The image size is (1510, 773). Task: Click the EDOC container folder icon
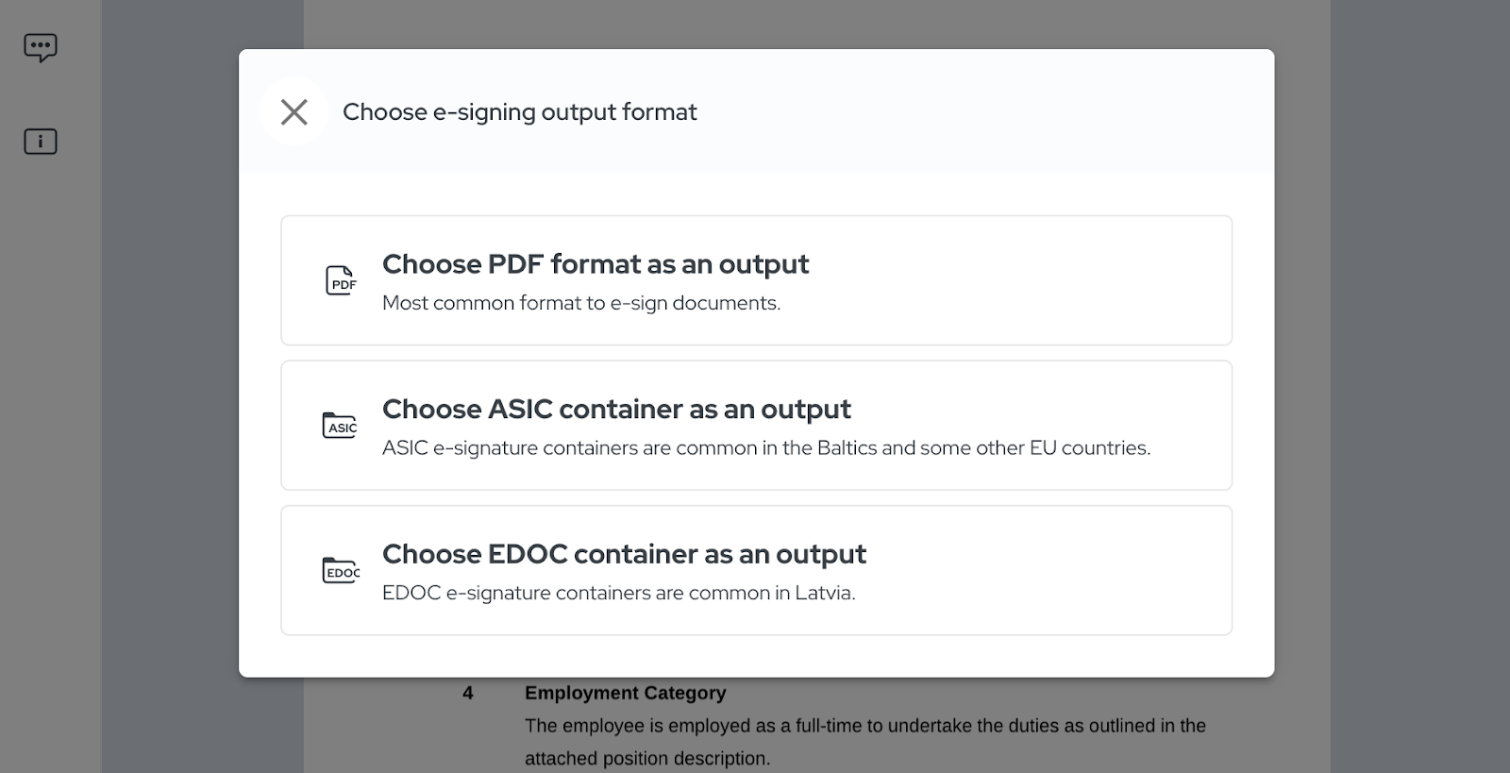coord(341,570)
